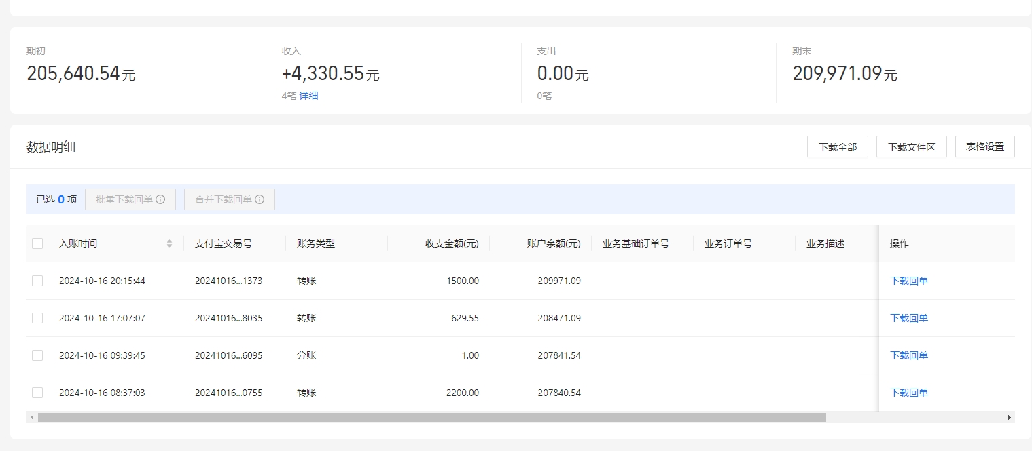Download receipt for the 2200.00 transfer
1032x451 pixels.
click(909, 392)
